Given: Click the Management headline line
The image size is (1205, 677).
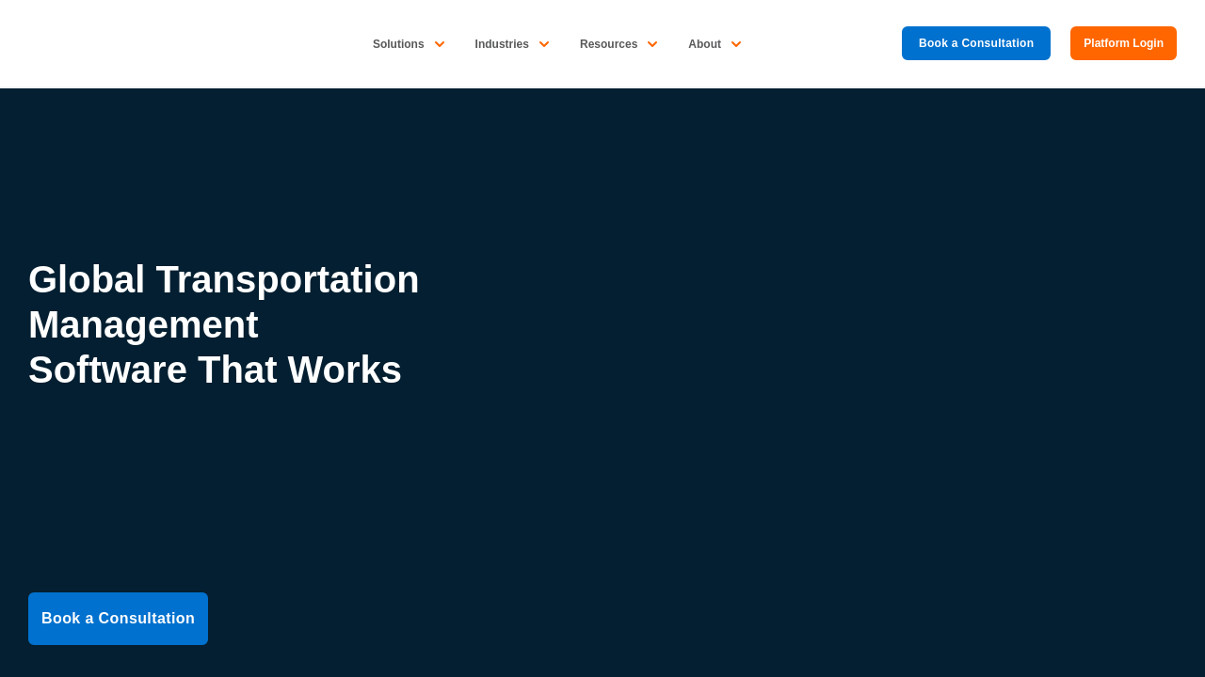Looking at the screenshot, I should click(143, 324).
